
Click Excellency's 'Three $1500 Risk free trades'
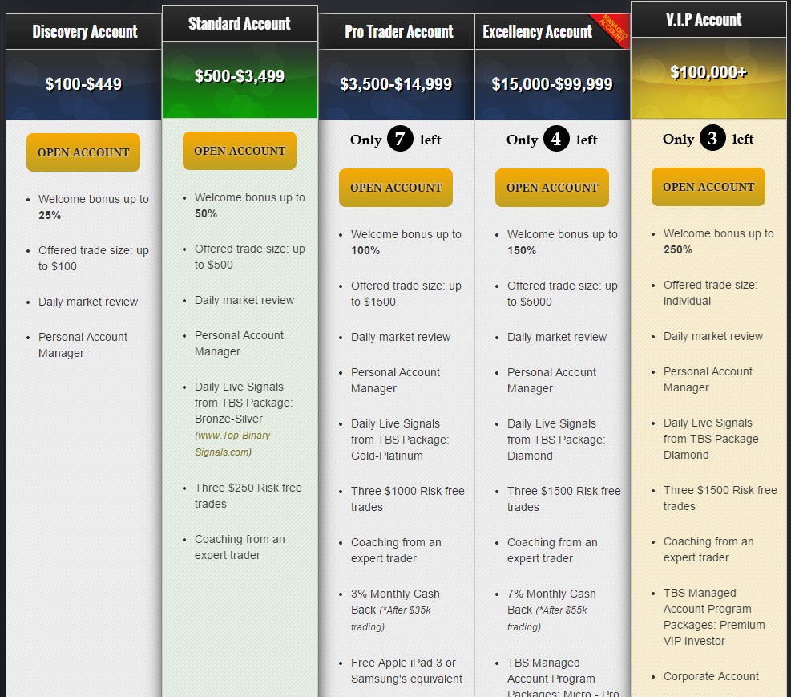click(564, 499)
